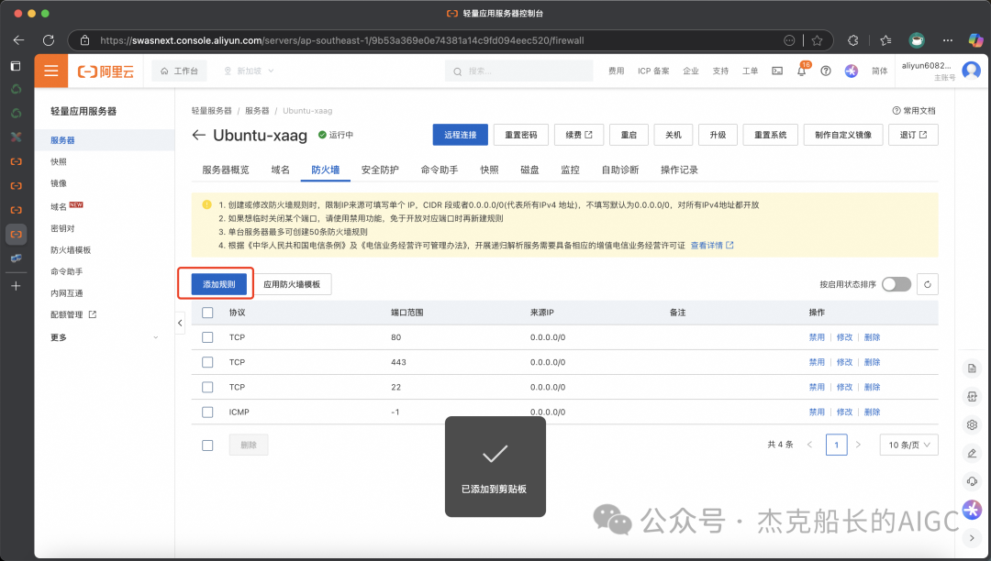Click 远程连接 button
This screenshot has height=561, width=991.
pos(460,135)
